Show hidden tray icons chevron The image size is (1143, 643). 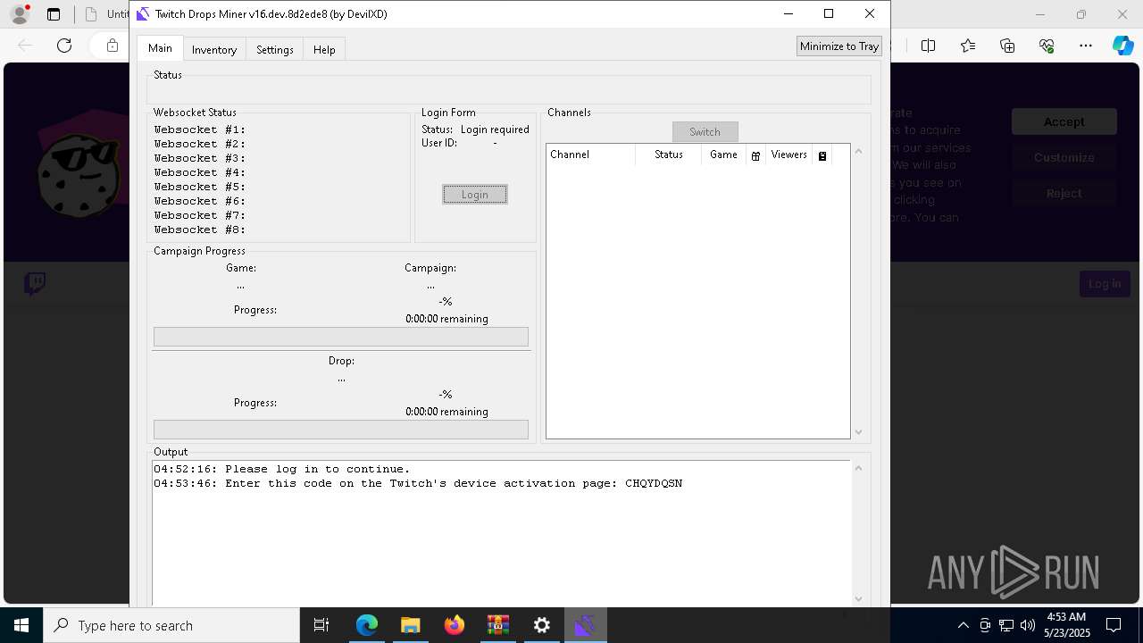[963, 625]
